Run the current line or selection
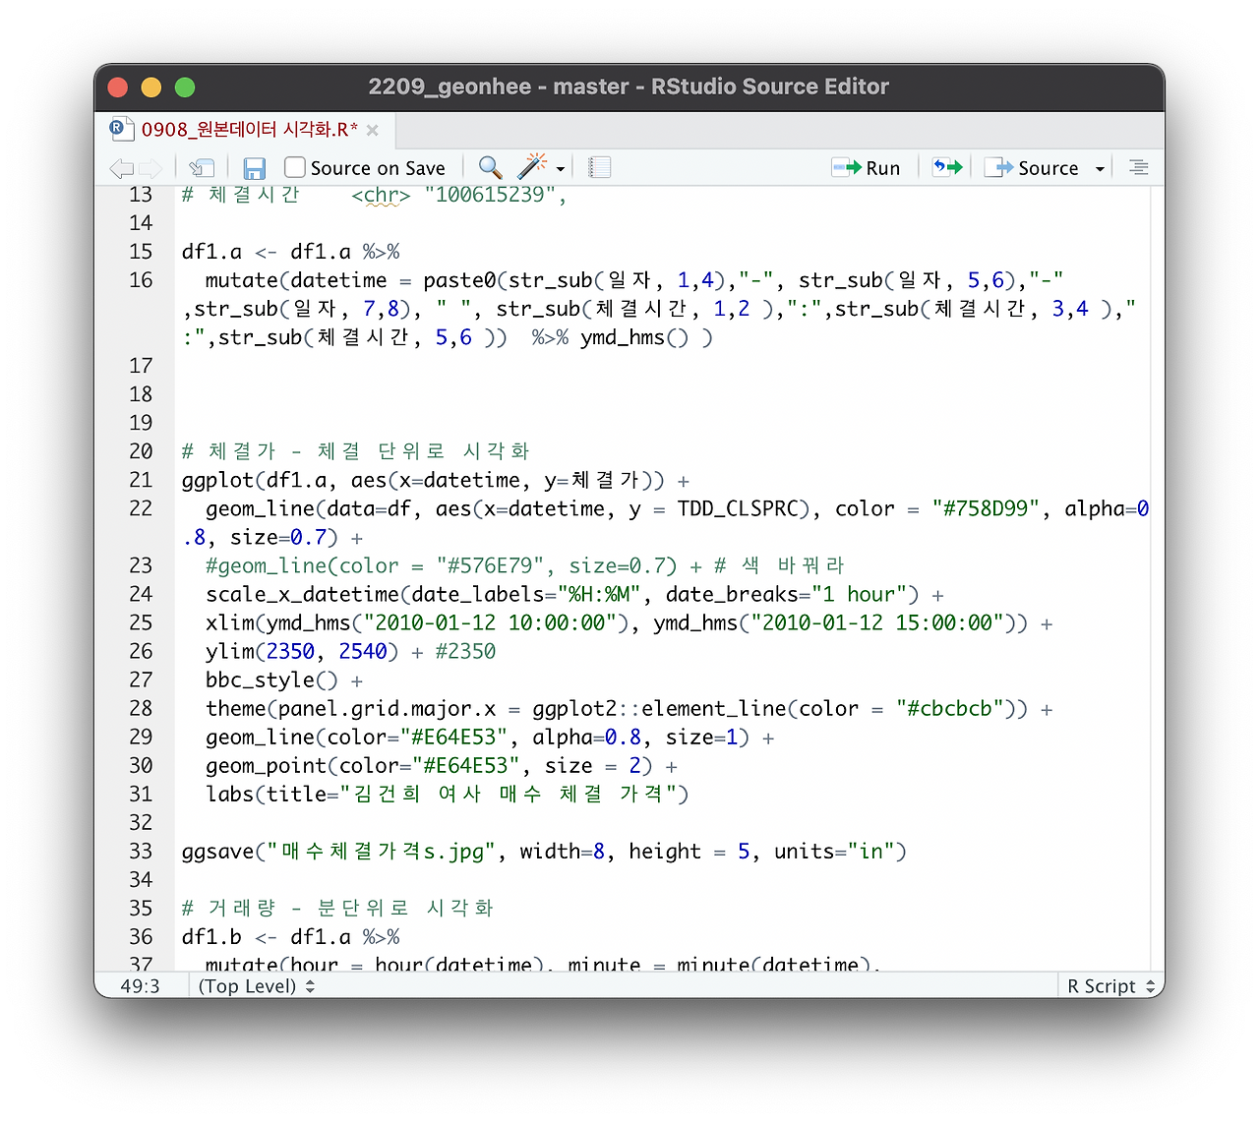 866,168
